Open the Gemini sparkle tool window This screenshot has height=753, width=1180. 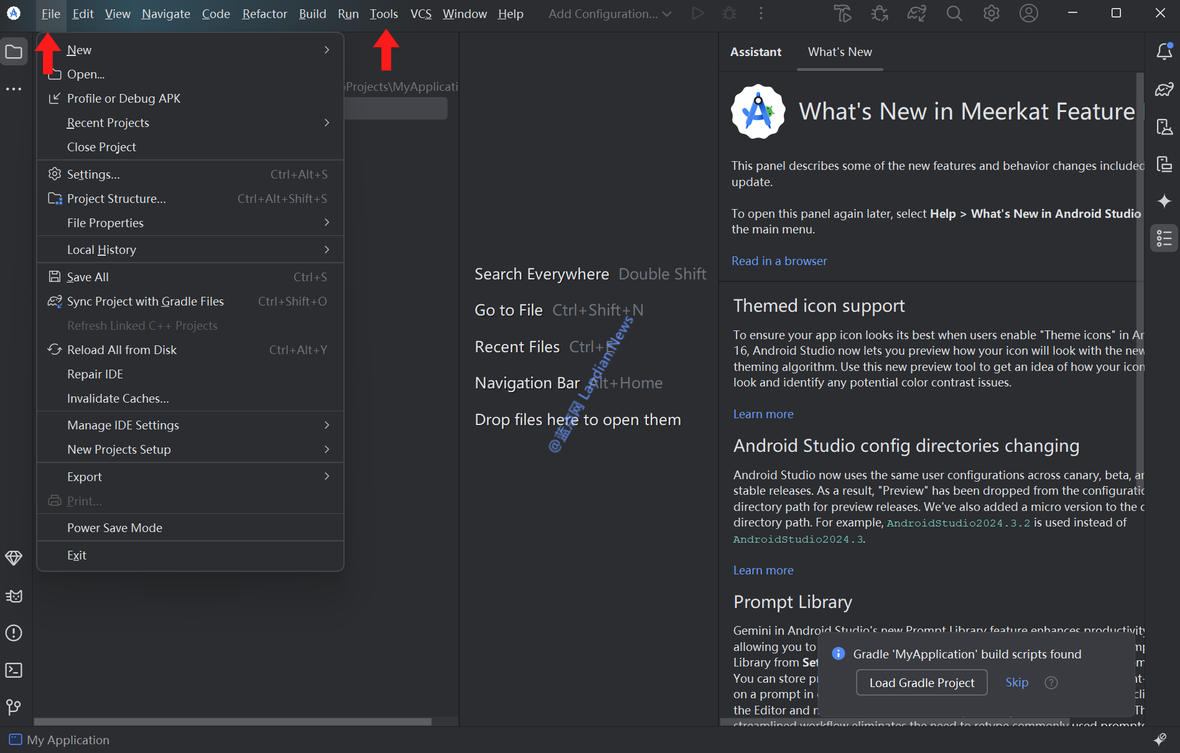tap(1164, 201)
